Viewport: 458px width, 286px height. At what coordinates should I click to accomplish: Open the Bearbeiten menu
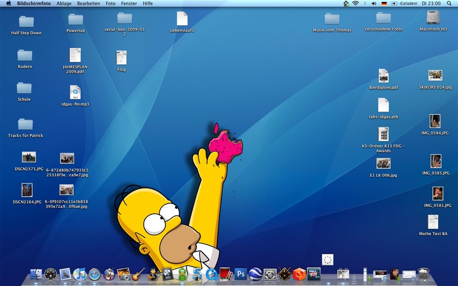[x=89, y=4]
